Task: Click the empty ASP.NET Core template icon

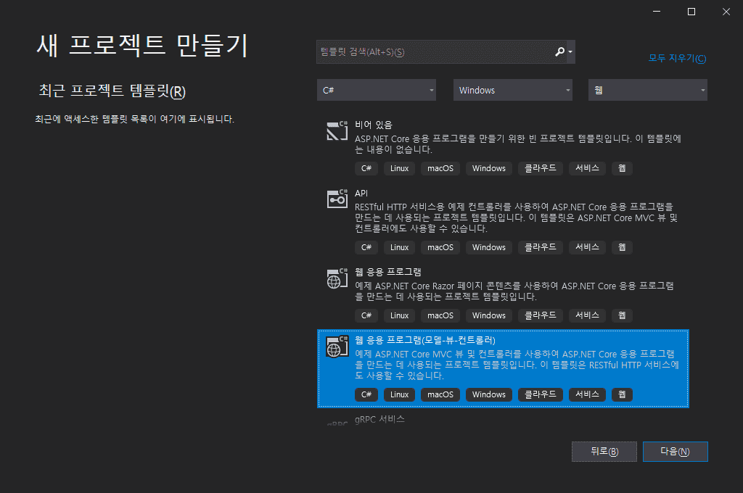Action: tap(337, 130)
